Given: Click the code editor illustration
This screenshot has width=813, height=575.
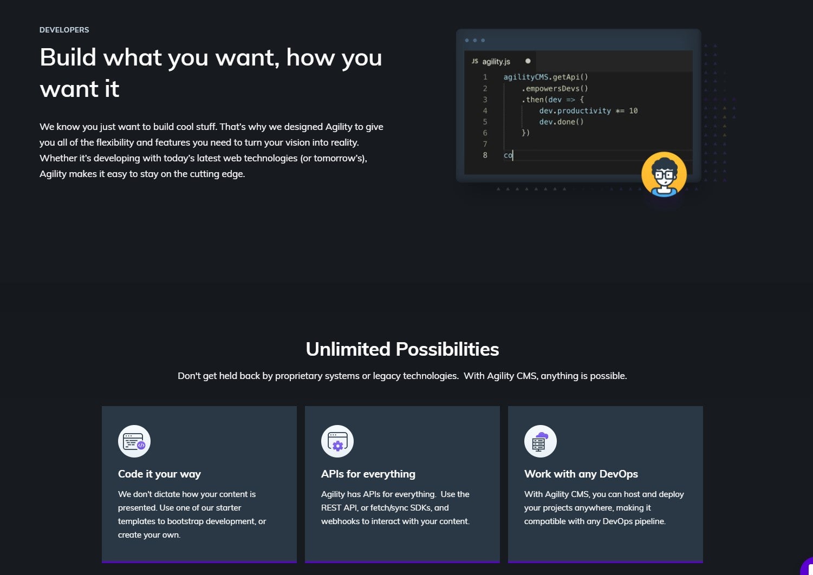Looking at the screenshot, I should (578, 106).
